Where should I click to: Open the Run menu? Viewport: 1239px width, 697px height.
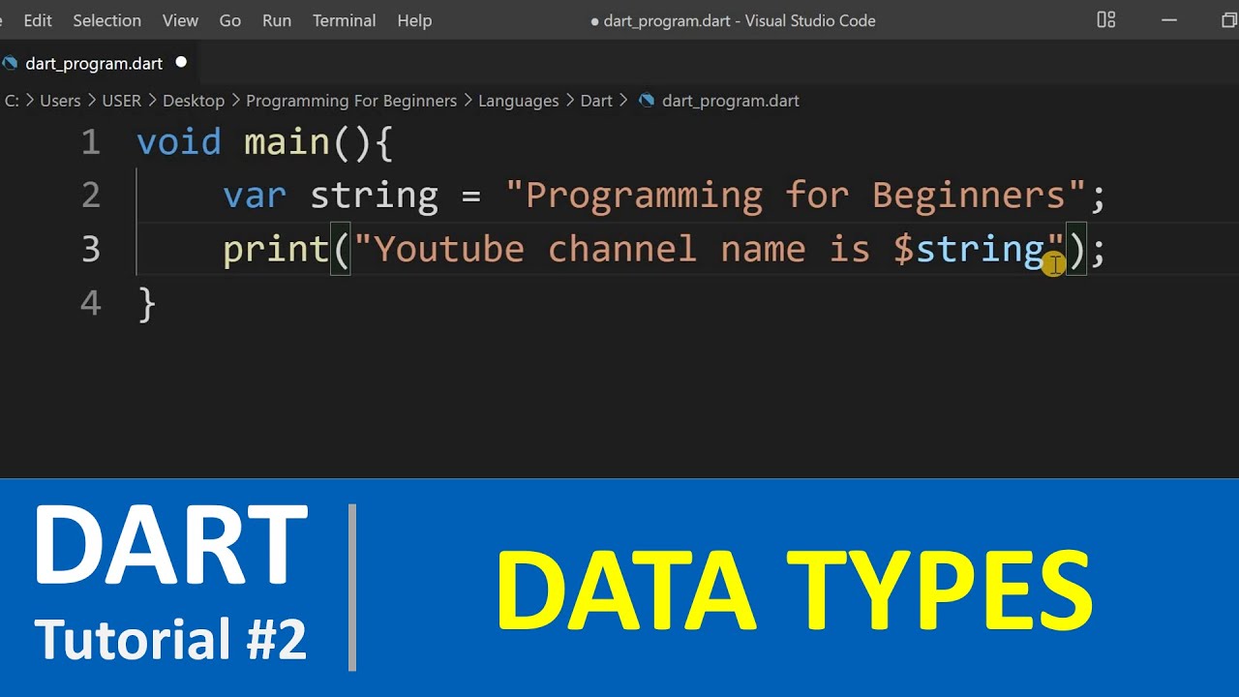277,20
